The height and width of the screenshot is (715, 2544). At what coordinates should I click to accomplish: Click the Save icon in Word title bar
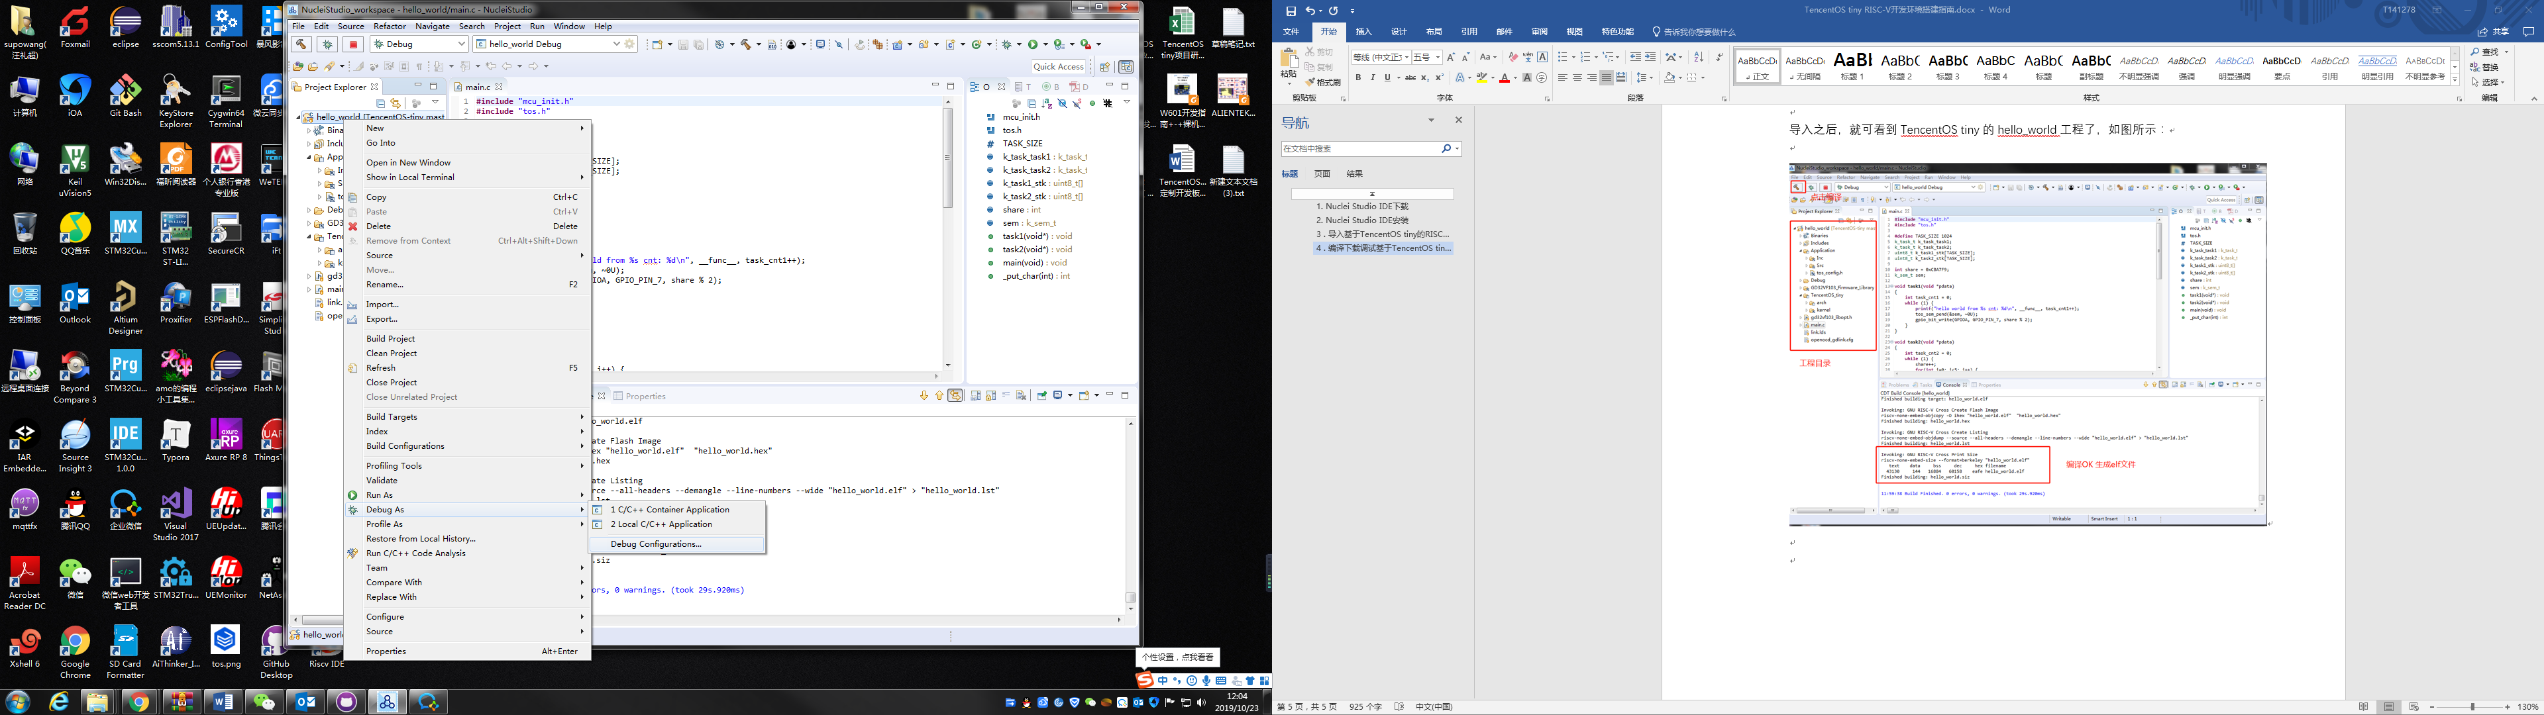(x=1291, y=10)
